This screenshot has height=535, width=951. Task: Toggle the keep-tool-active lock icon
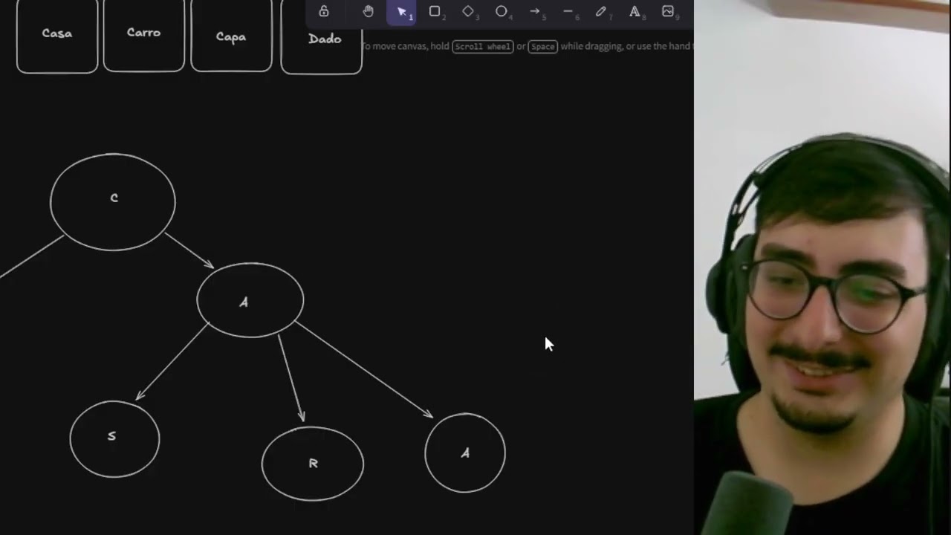click(x=324, y=11)
